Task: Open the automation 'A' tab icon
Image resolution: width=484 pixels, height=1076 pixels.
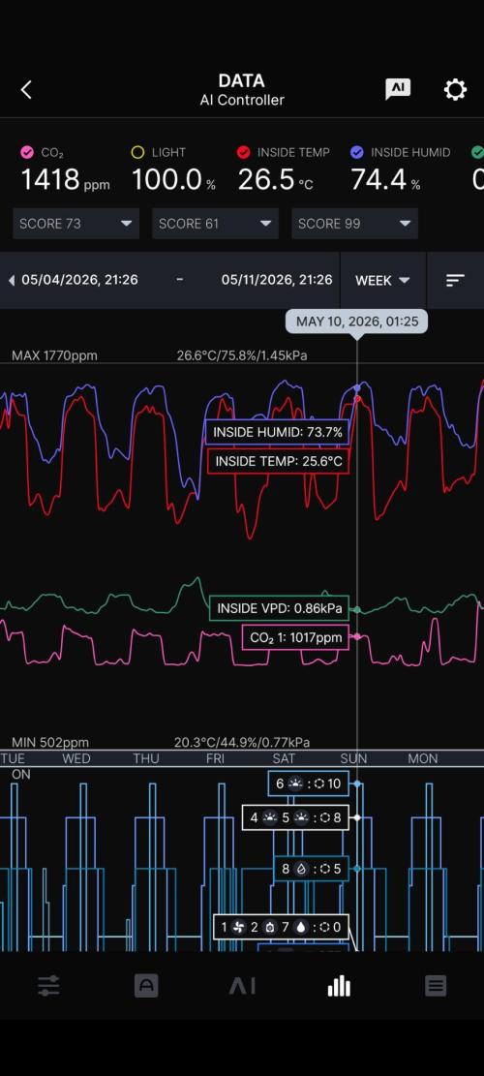Action: pos(146,987)
